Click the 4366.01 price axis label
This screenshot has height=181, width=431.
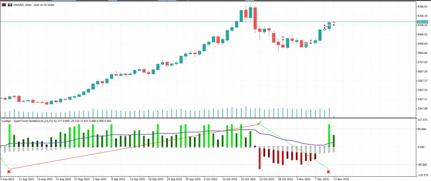click(422, 7)
